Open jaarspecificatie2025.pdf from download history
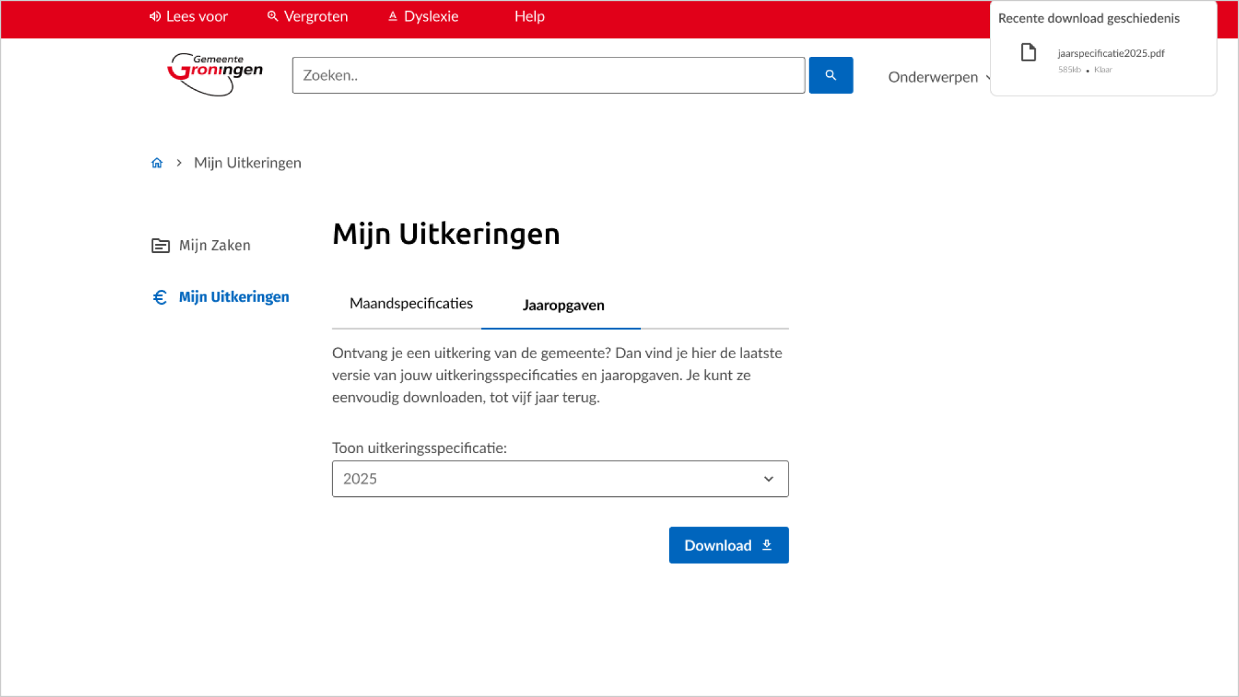Image resolution: width=1239 pixels, height=697 pixels. (1111, 53)
